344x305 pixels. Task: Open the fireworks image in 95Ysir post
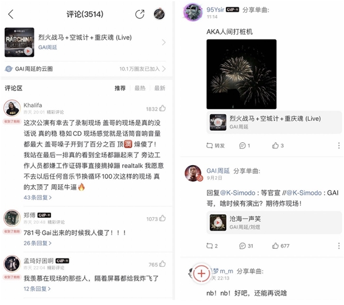tap(241, 74)
